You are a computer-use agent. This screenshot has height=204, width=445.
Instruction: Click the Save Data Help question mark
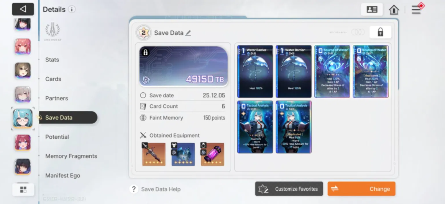(x=134, y=189)
